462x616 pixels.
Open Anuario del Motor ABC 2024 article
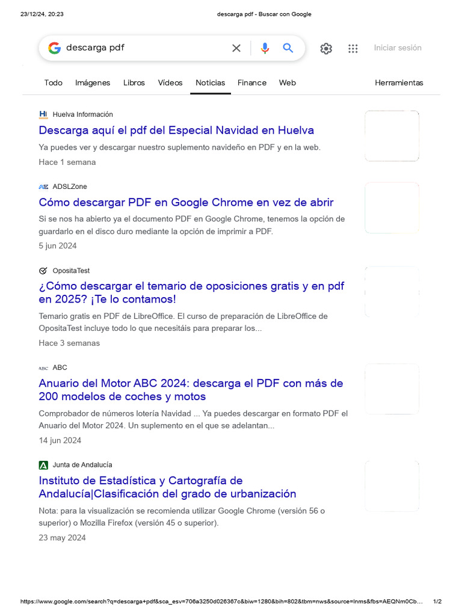point(191,390)
